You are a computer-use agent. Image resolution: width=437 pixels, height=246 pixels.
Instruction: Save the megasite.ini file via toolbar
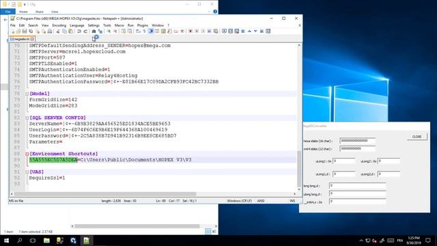(25, 31)
